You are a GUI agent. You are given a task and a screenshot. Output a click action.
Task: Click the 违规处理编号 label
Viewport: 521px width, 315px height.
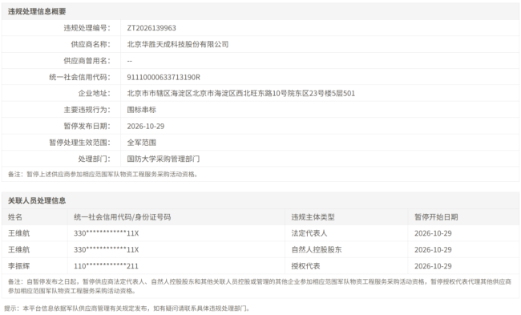point(87,28)
